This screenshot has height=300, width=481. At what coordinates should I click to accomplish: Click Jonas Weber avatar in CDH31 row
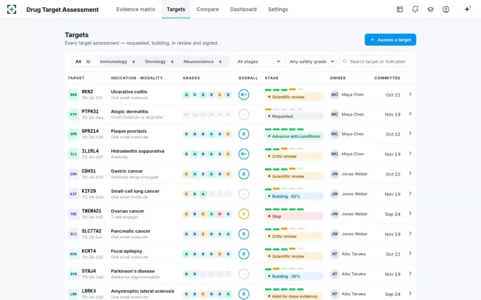(335, 174)
